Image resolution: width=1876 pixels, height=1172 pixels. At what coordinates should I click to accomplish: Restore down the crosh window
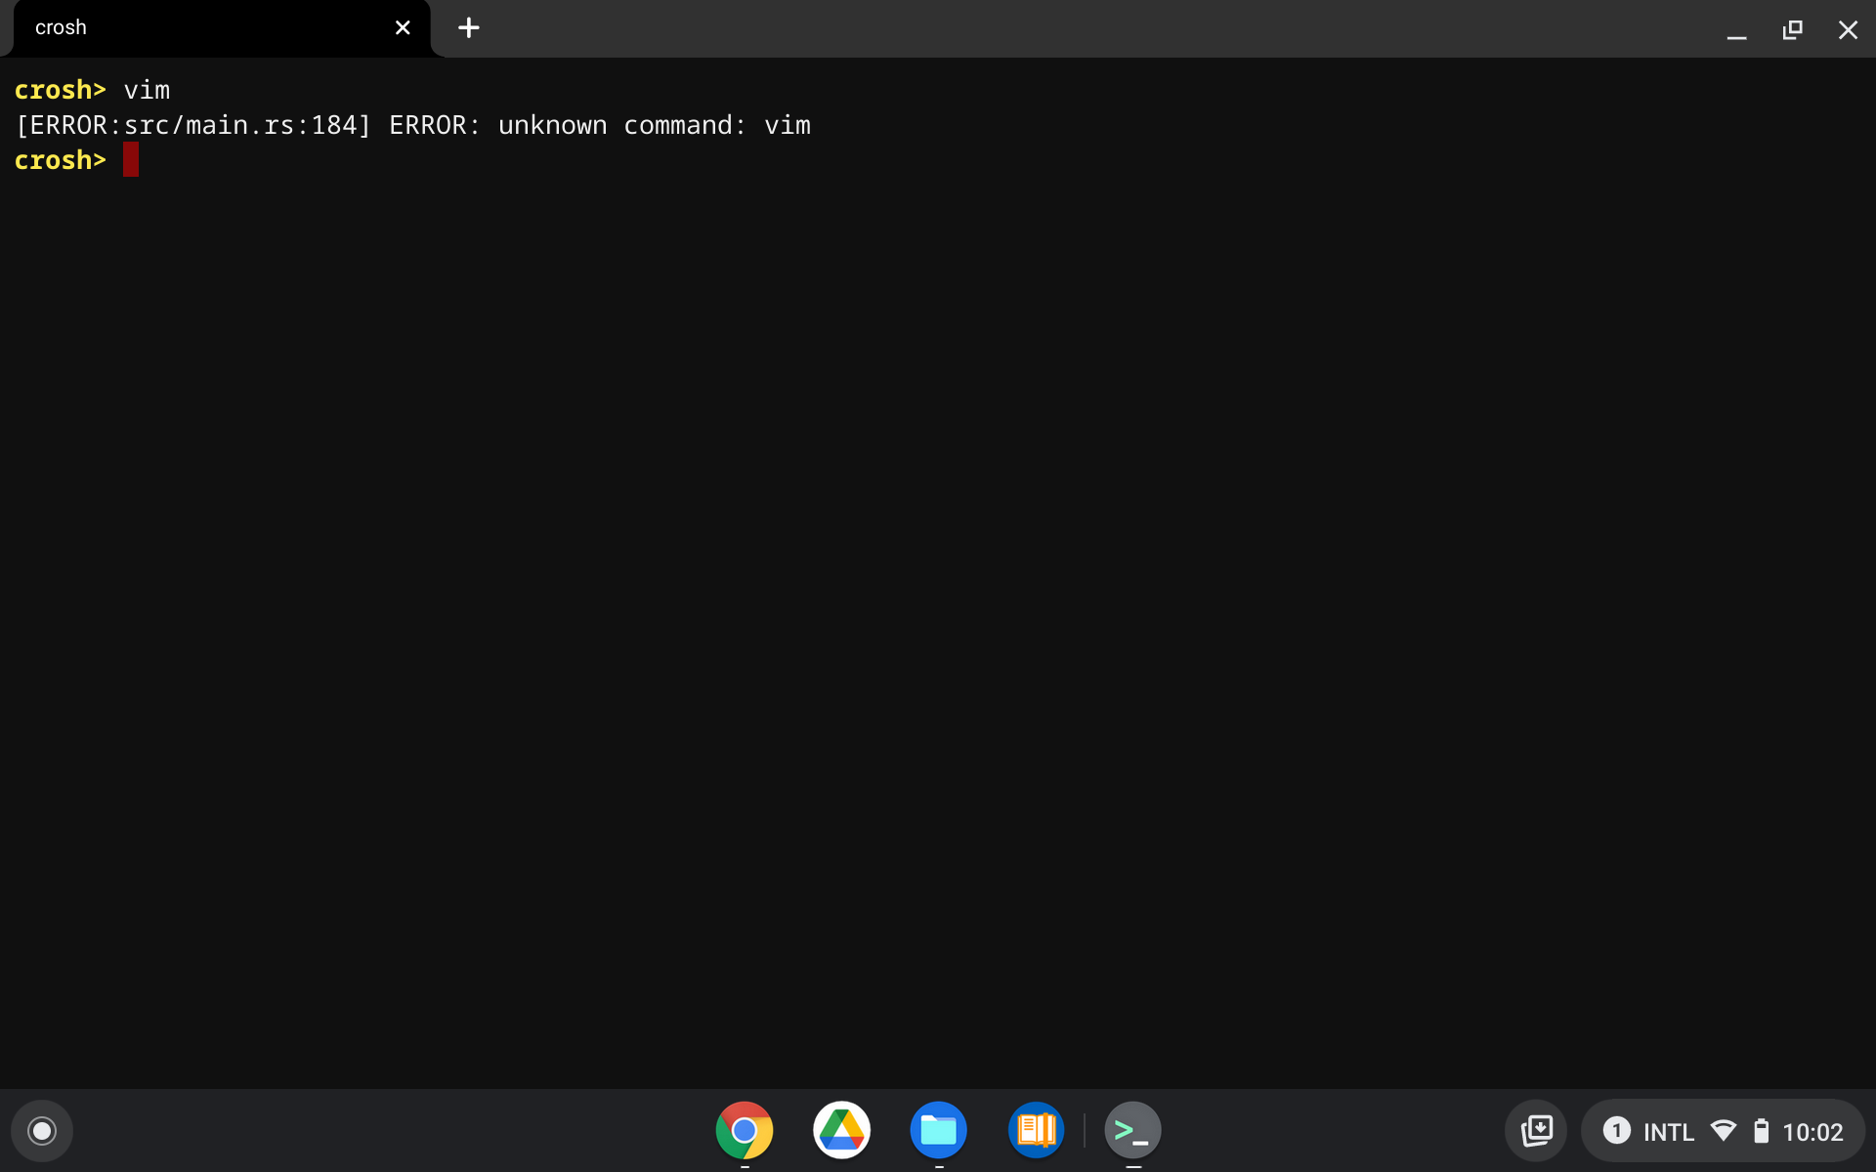point(1792,29)
